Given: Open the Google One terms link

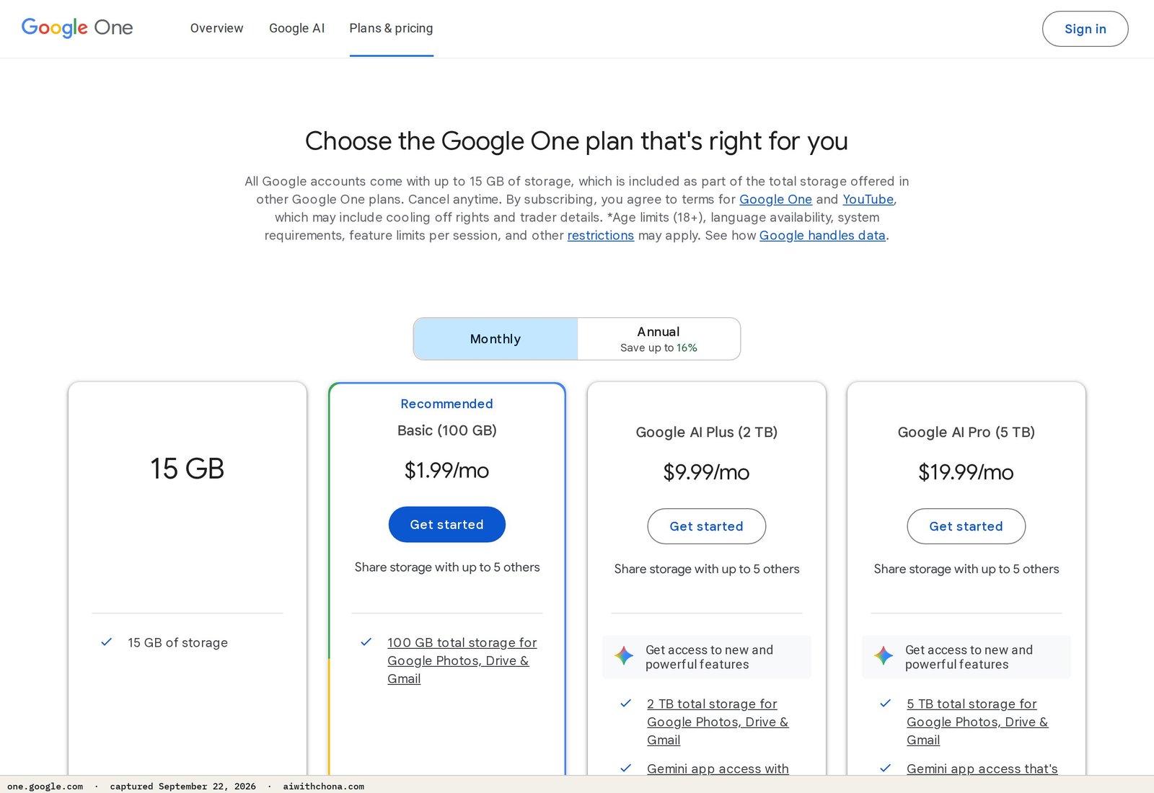Looking at the screenshot, I should click(776, 199).
